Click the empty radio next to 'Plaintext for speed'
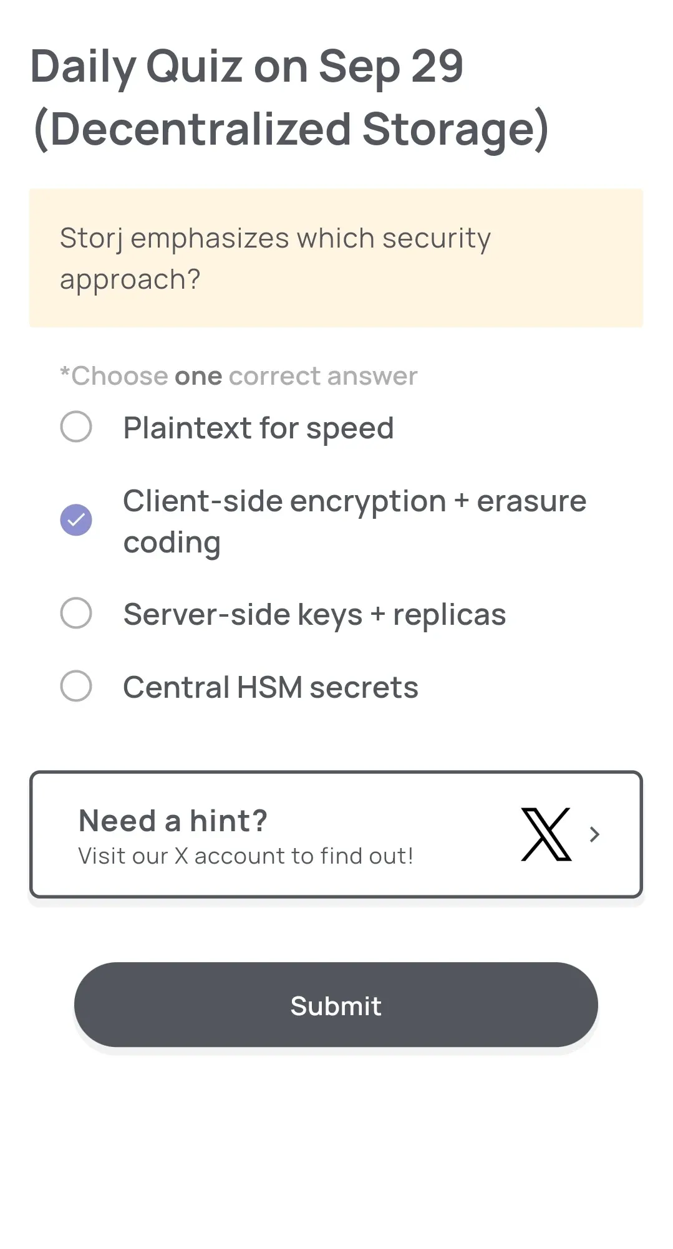The image size is (673, 1249). [76, 427]
